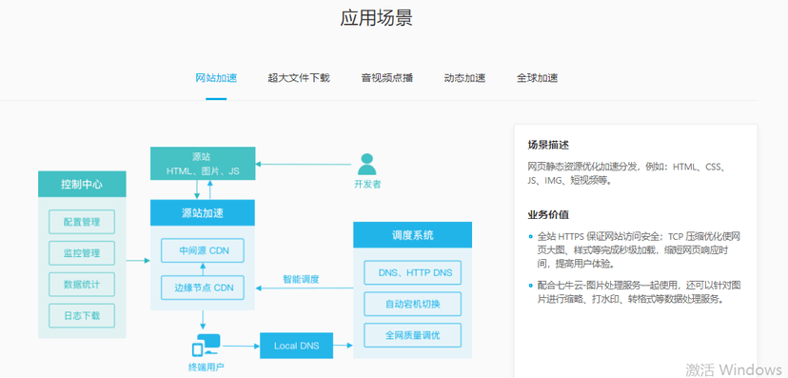Click the 终端用户 devices icon

click(x=207, y=346)
